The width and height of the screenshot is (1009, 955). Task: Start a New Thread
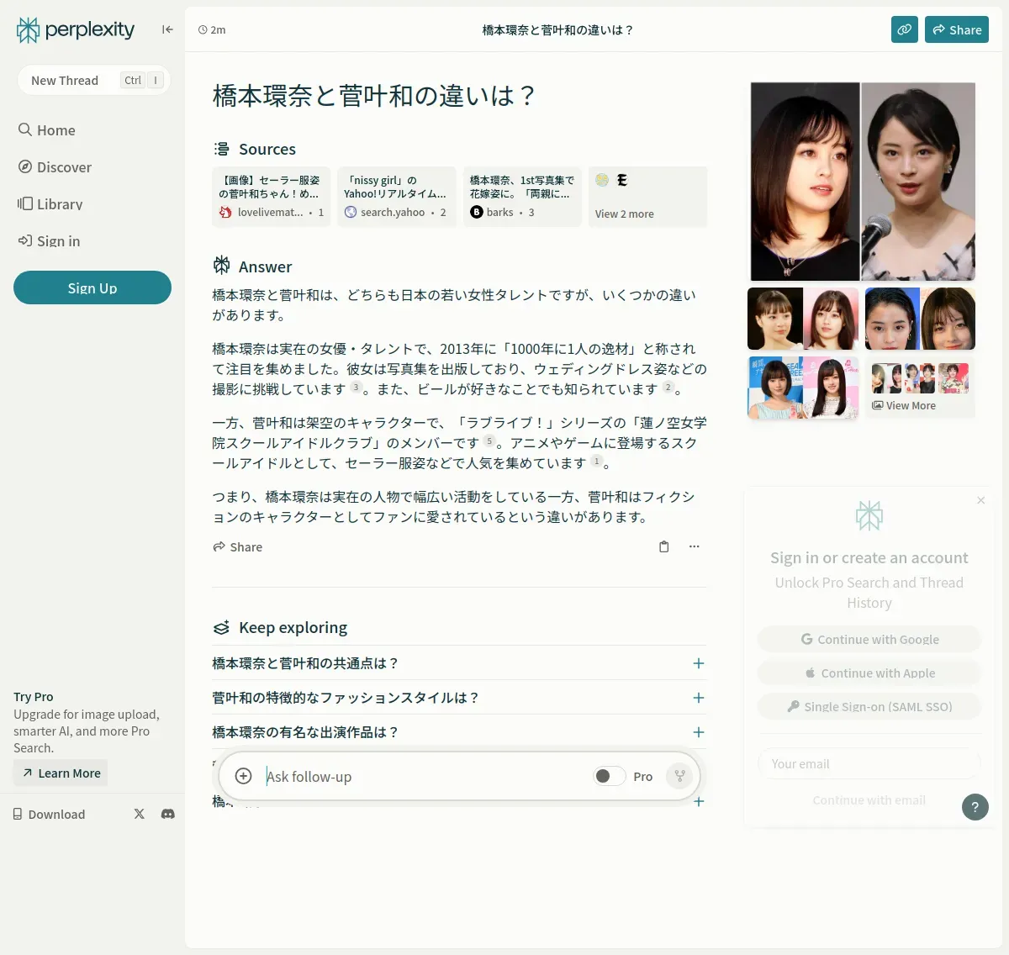[x=93, y=80]
